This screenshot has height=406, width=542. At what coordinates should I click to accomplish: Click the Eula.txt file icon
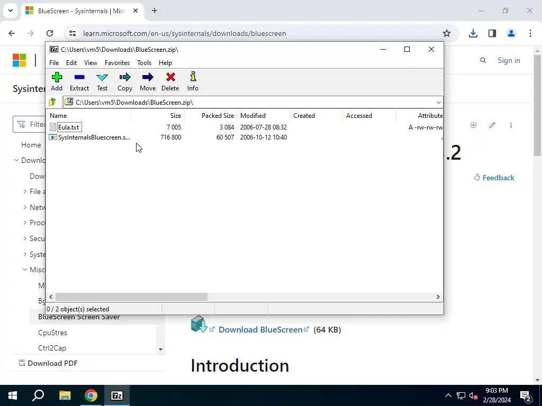pos(53,127)
